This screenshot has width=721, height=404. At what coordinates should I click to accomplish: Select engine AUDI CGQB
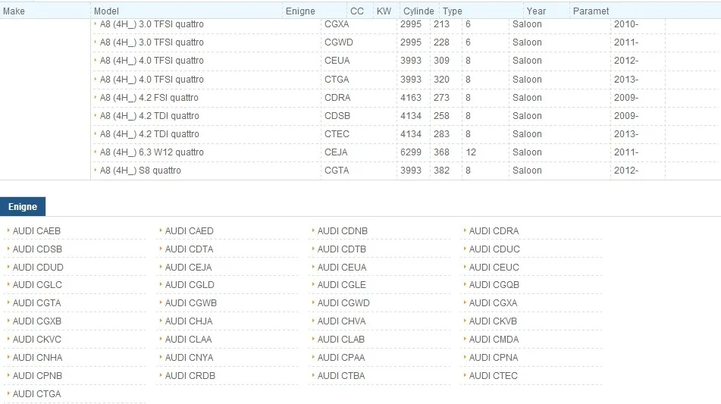coord(494,285)
